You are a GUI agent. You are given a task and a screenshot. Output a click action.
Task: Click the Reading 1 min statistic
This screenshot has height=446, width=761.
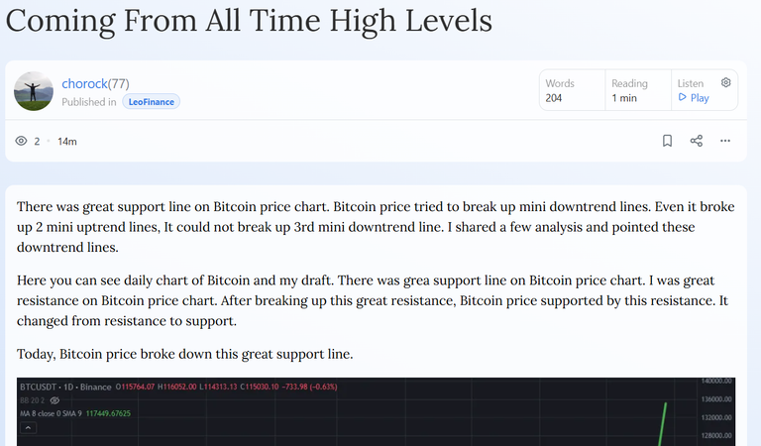pyautogui.click(x=629, y=90)
